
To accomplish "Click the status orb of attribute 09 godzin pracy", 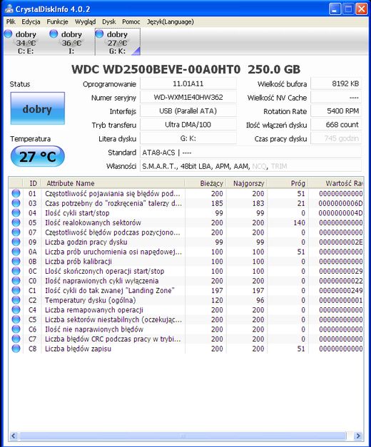I will (x=16, y=242).
